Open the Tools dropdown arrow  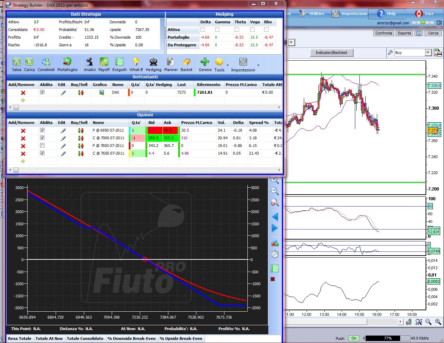228,65
